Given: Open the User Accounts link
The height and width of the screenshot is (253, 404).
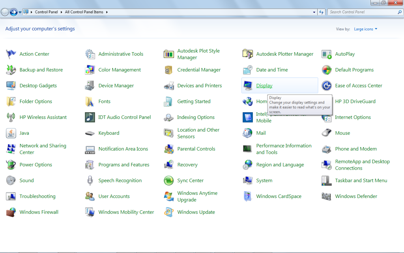Looking at the screenshot, I should click(114, 196).
